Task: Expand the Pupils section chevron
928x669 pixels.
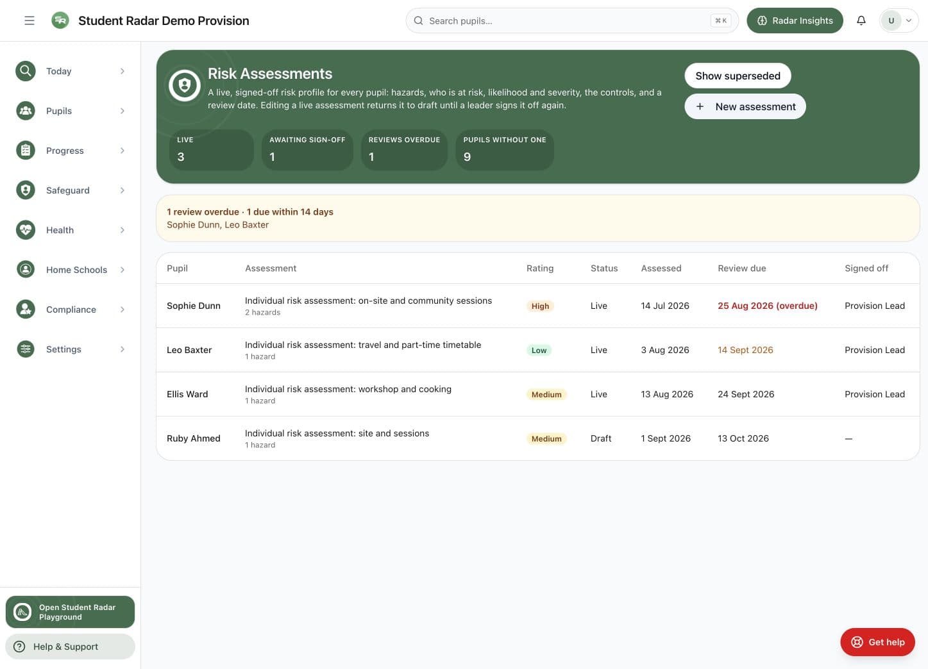Action: [122, 111]
